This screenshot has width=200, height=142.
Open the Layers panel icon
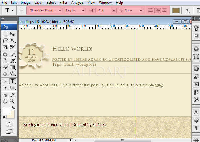[196, 120]
